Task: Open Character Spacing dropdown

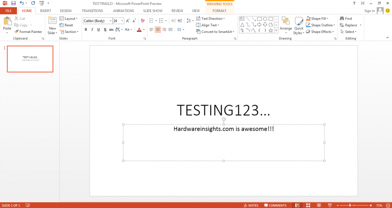Action: [x=119, y=29]
